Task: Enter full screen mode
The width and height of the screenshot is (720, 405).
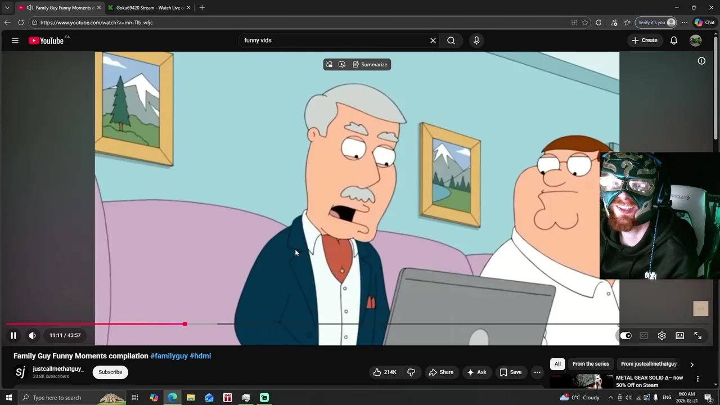Action: [698, 336]
